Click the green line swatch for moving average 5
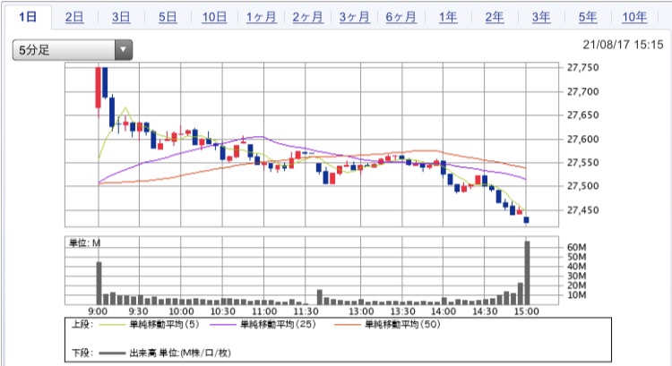The width and height of the screenshot is (672, 366). pyautogui.click(x=112, y=325)
